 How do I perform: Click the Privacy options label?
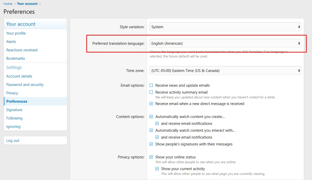click(x=131, y=157)
